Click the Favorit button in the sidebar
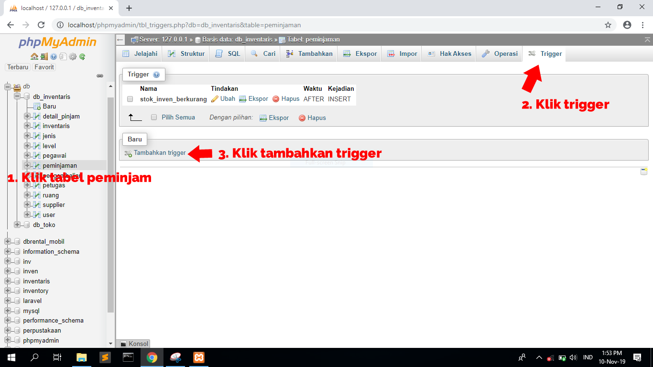This screenshot has width=653, height=367. pos(44,67)
